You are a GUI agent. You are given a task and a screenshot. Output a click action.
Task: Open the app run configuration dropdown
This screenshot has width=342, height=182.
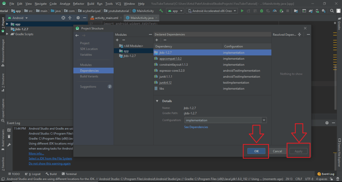click(x=175, y=11)
